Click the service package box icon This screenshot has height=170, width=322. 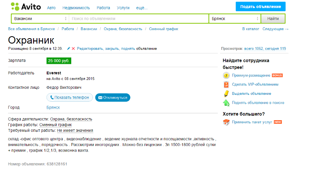(226, 121)
